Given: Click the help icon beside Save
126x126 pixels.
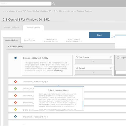Looking at the screenshot, I should 112,37.
